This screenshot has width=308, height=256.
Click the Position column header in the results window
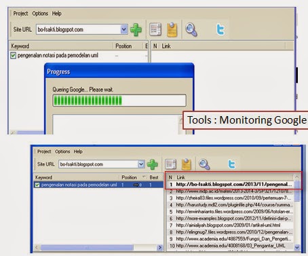[x=134, y=177]
